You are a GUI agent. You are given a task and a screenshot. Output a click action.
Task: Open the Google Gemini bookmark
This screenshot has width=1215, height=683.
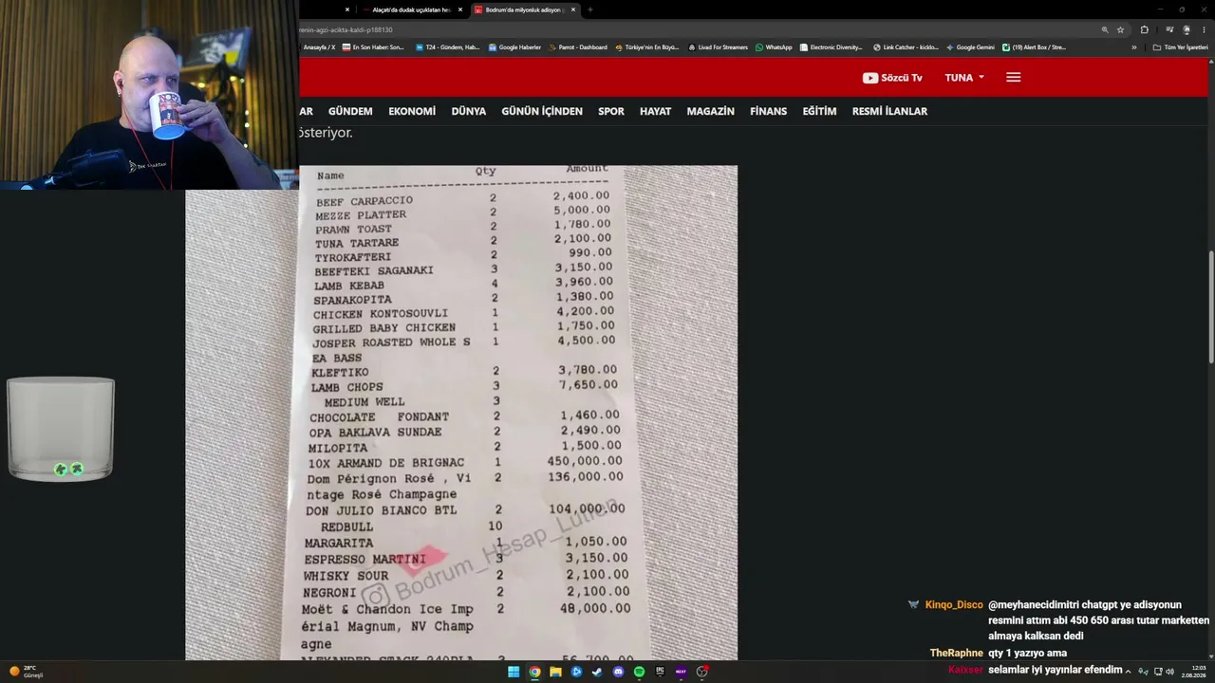(970, 47)
